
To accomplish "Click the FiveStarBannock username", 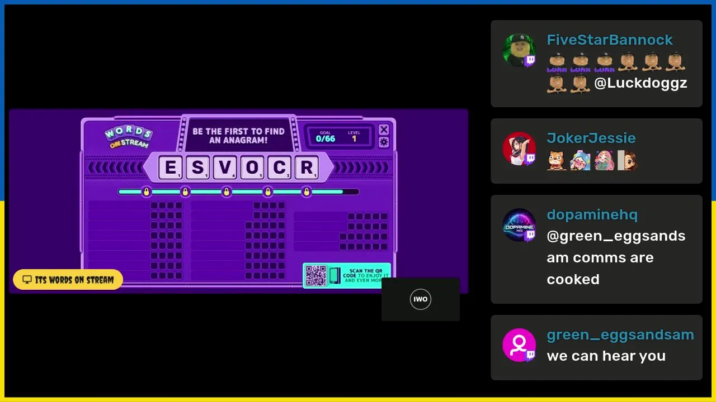I will (x=610, y=40).
